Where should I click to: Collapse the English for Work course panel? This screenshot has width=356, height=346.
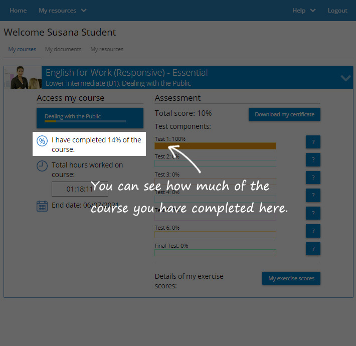pos(345,78)
